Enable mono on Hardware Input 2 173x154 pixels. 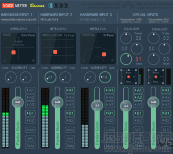(x=70, y=130)
